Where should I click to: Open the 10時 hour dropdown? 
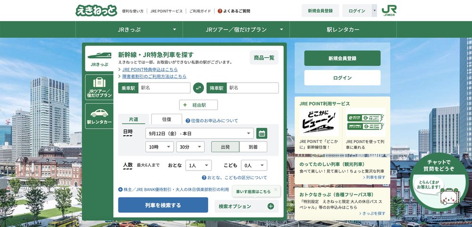[160, 147]
